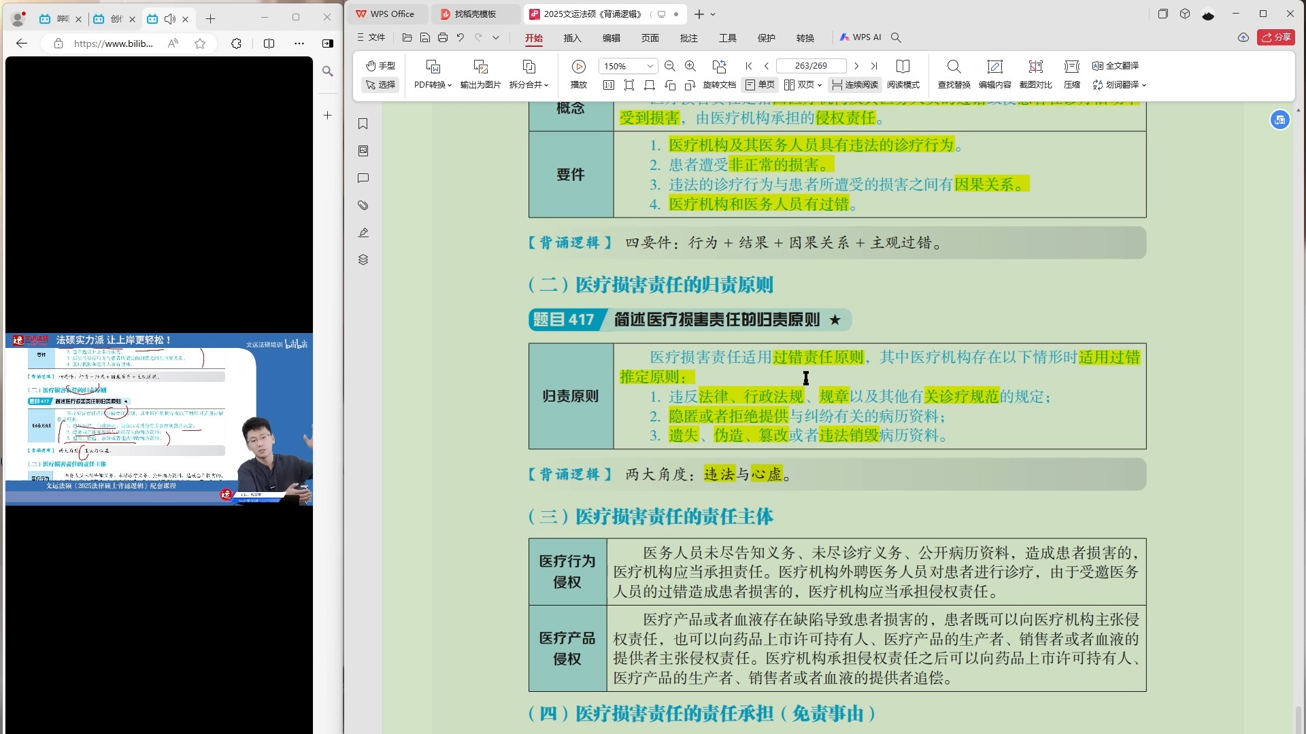This screenshot has width=1306, height=734.
Task: Click the page number field 263/269
Action: point(811,66)
